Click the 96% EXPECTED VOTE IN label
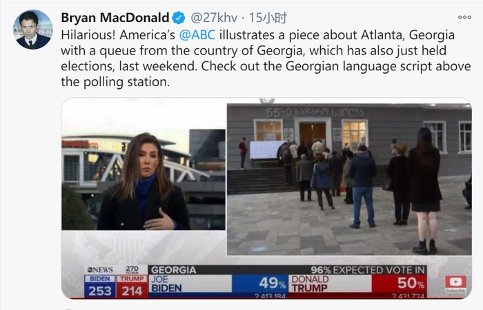 click(368, 269)
